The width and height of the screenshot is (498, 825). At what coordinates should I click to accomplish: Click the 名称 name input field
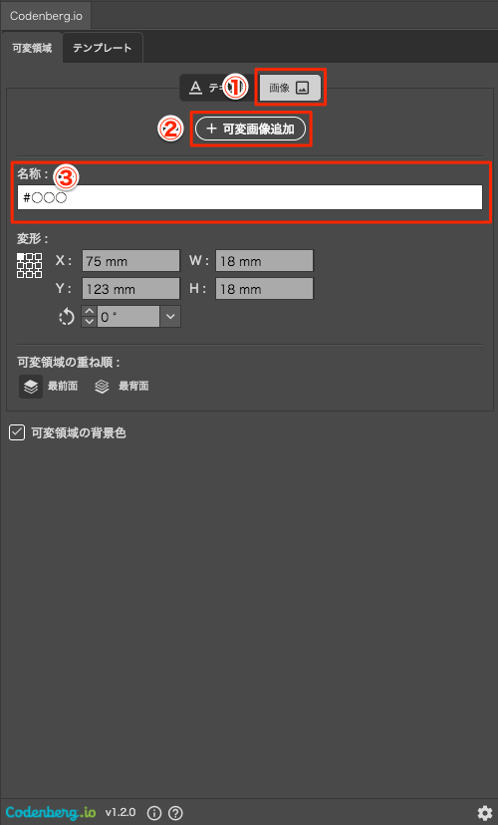250,198
